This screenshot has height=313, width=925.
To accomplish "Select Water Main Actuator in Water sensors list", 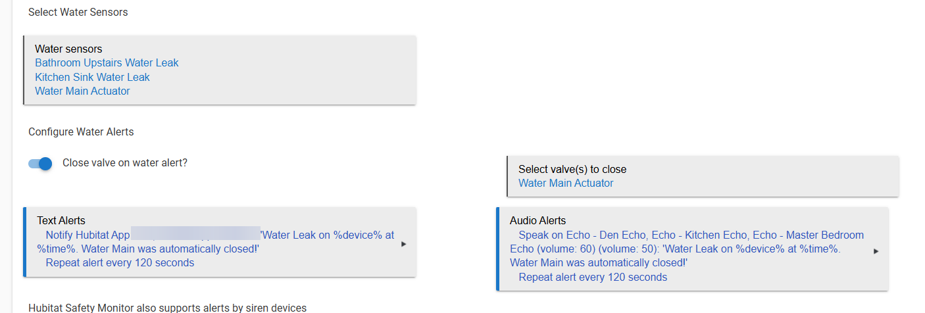I will [x=82, y=91].
